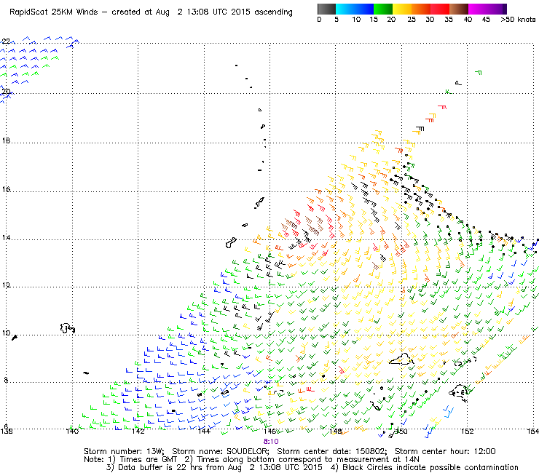Click the '>50 knots' legend label

tap(518, 20)
